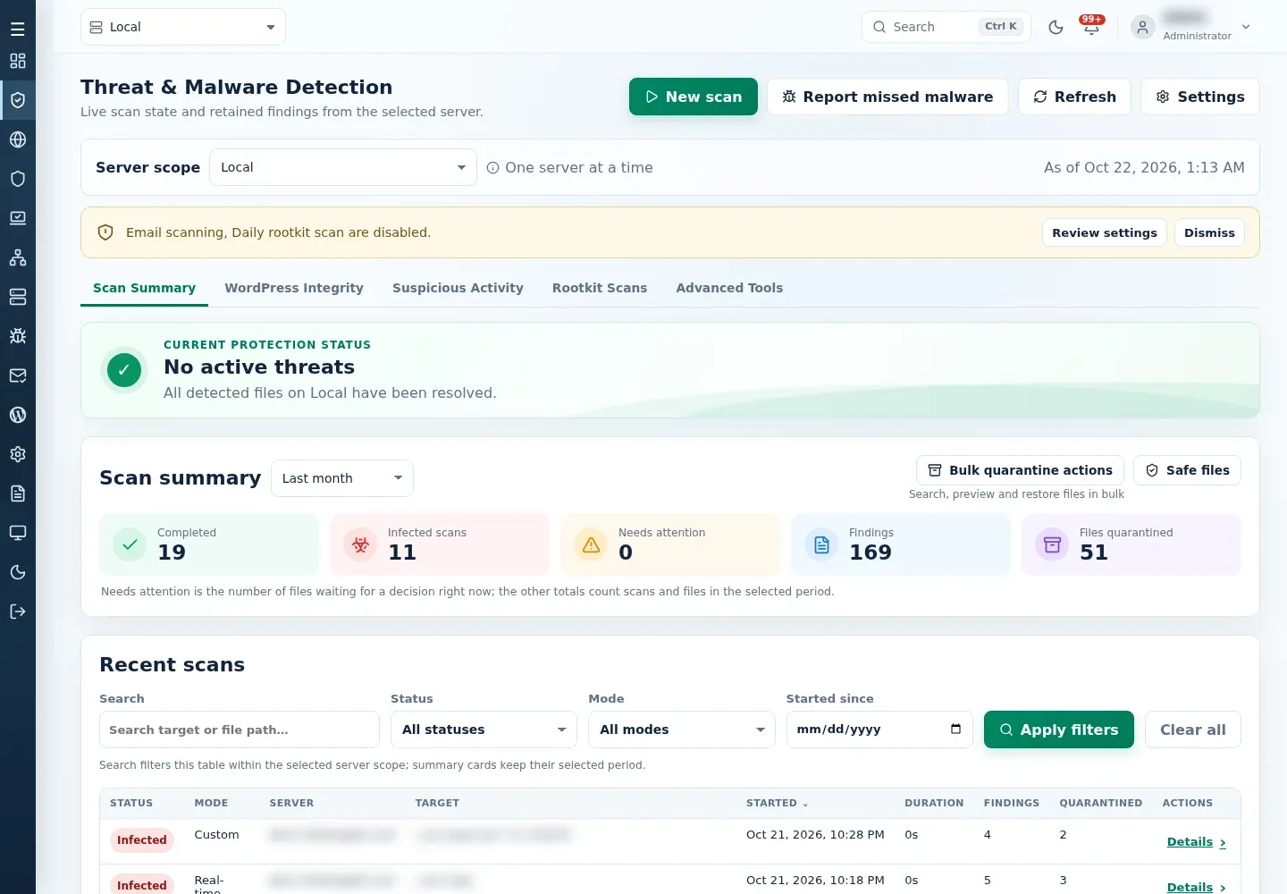This screenshot has height=894, width=1287.
Task: Open the Advanced Tools tab
Action: (729, 288)
